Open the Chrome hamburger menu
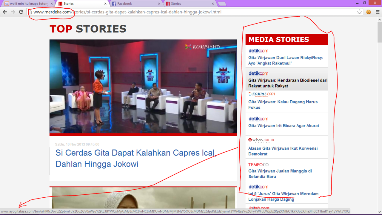 pos(378,12)
